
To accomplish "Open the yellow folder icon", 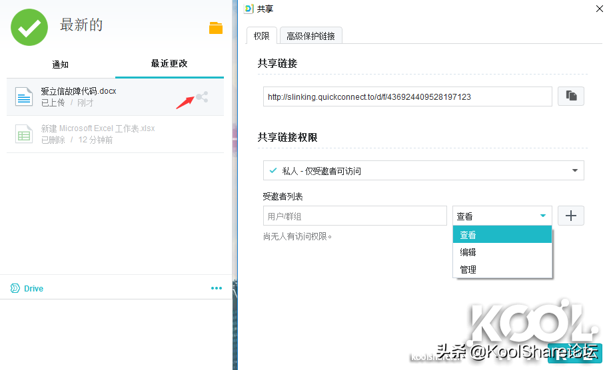I will point(216,28).
